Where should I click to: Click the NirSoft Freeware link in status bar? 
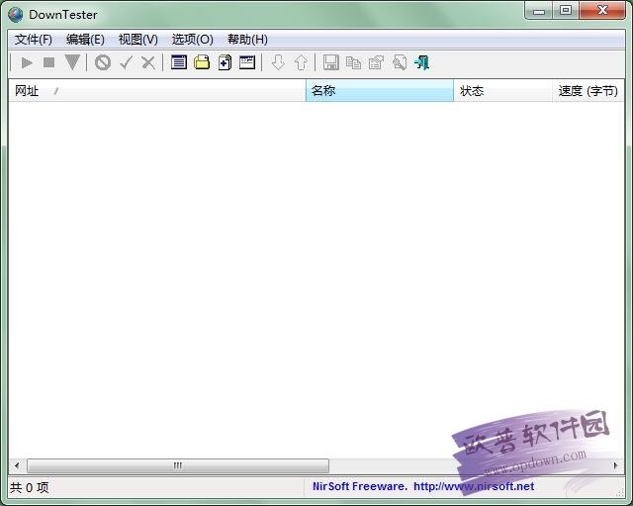click(x=423, y=486)
